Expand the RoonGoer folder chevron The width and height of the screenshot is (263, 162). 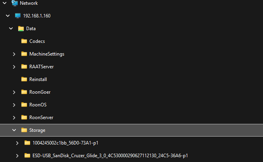pos(14,92)
